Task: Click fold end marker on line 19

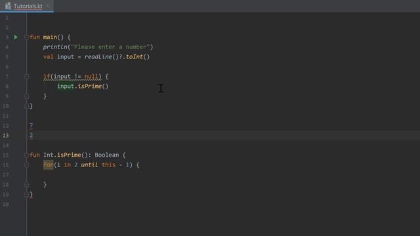Action: pos(26,195)
